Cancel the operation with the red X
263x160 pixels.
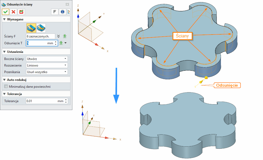click(x=13, y=12)
